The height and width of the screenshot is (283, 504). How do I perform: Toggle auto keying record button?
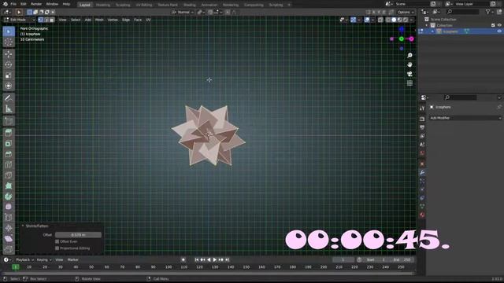coord(183,259)
